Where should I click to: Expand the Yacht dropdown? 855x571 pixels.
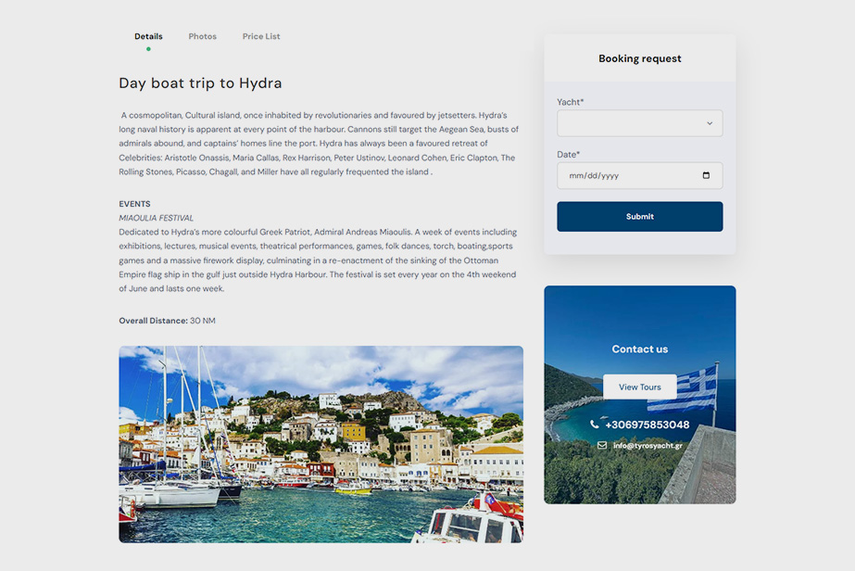639,123
